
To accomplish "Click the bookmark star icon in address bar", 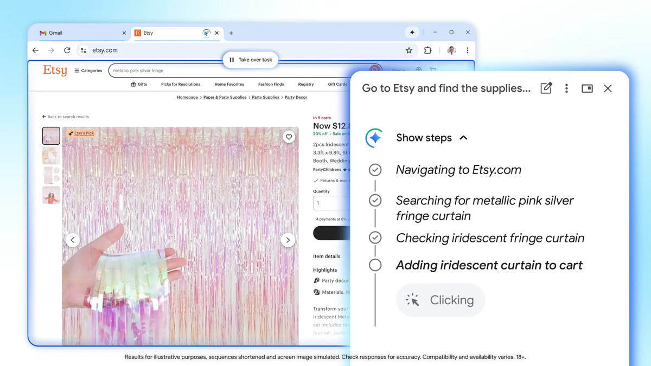I will (x=409, y=50).
